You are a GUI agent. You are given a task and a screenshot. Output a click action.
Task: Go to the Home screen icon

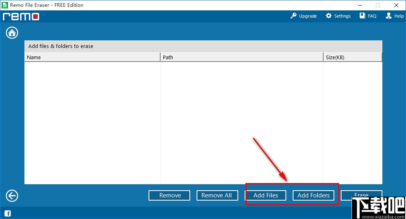point(12,33)
